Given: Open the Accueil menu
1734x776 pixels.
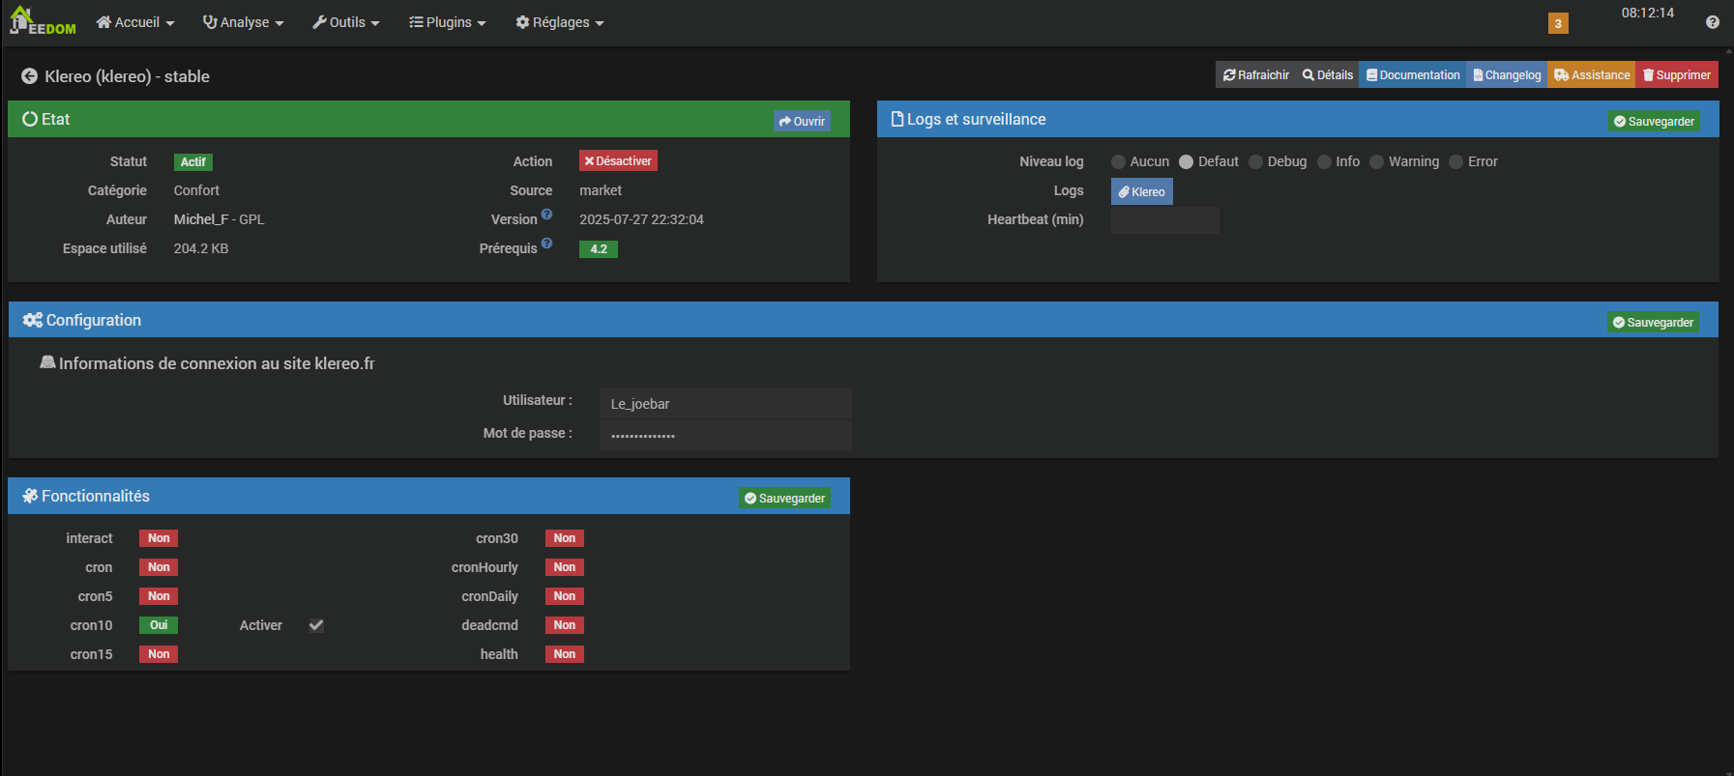Looking at the screenshot, I should coord(135,22).
